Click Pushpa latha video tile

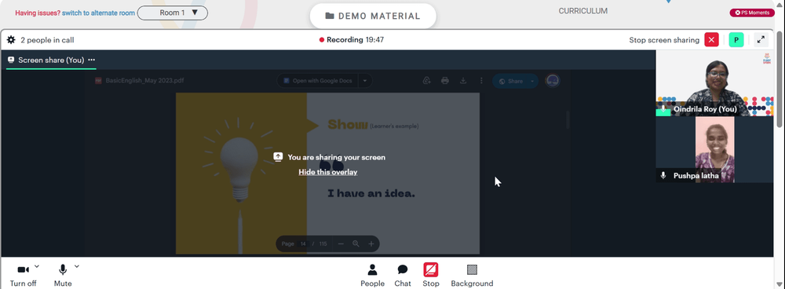tap(715, 150)
